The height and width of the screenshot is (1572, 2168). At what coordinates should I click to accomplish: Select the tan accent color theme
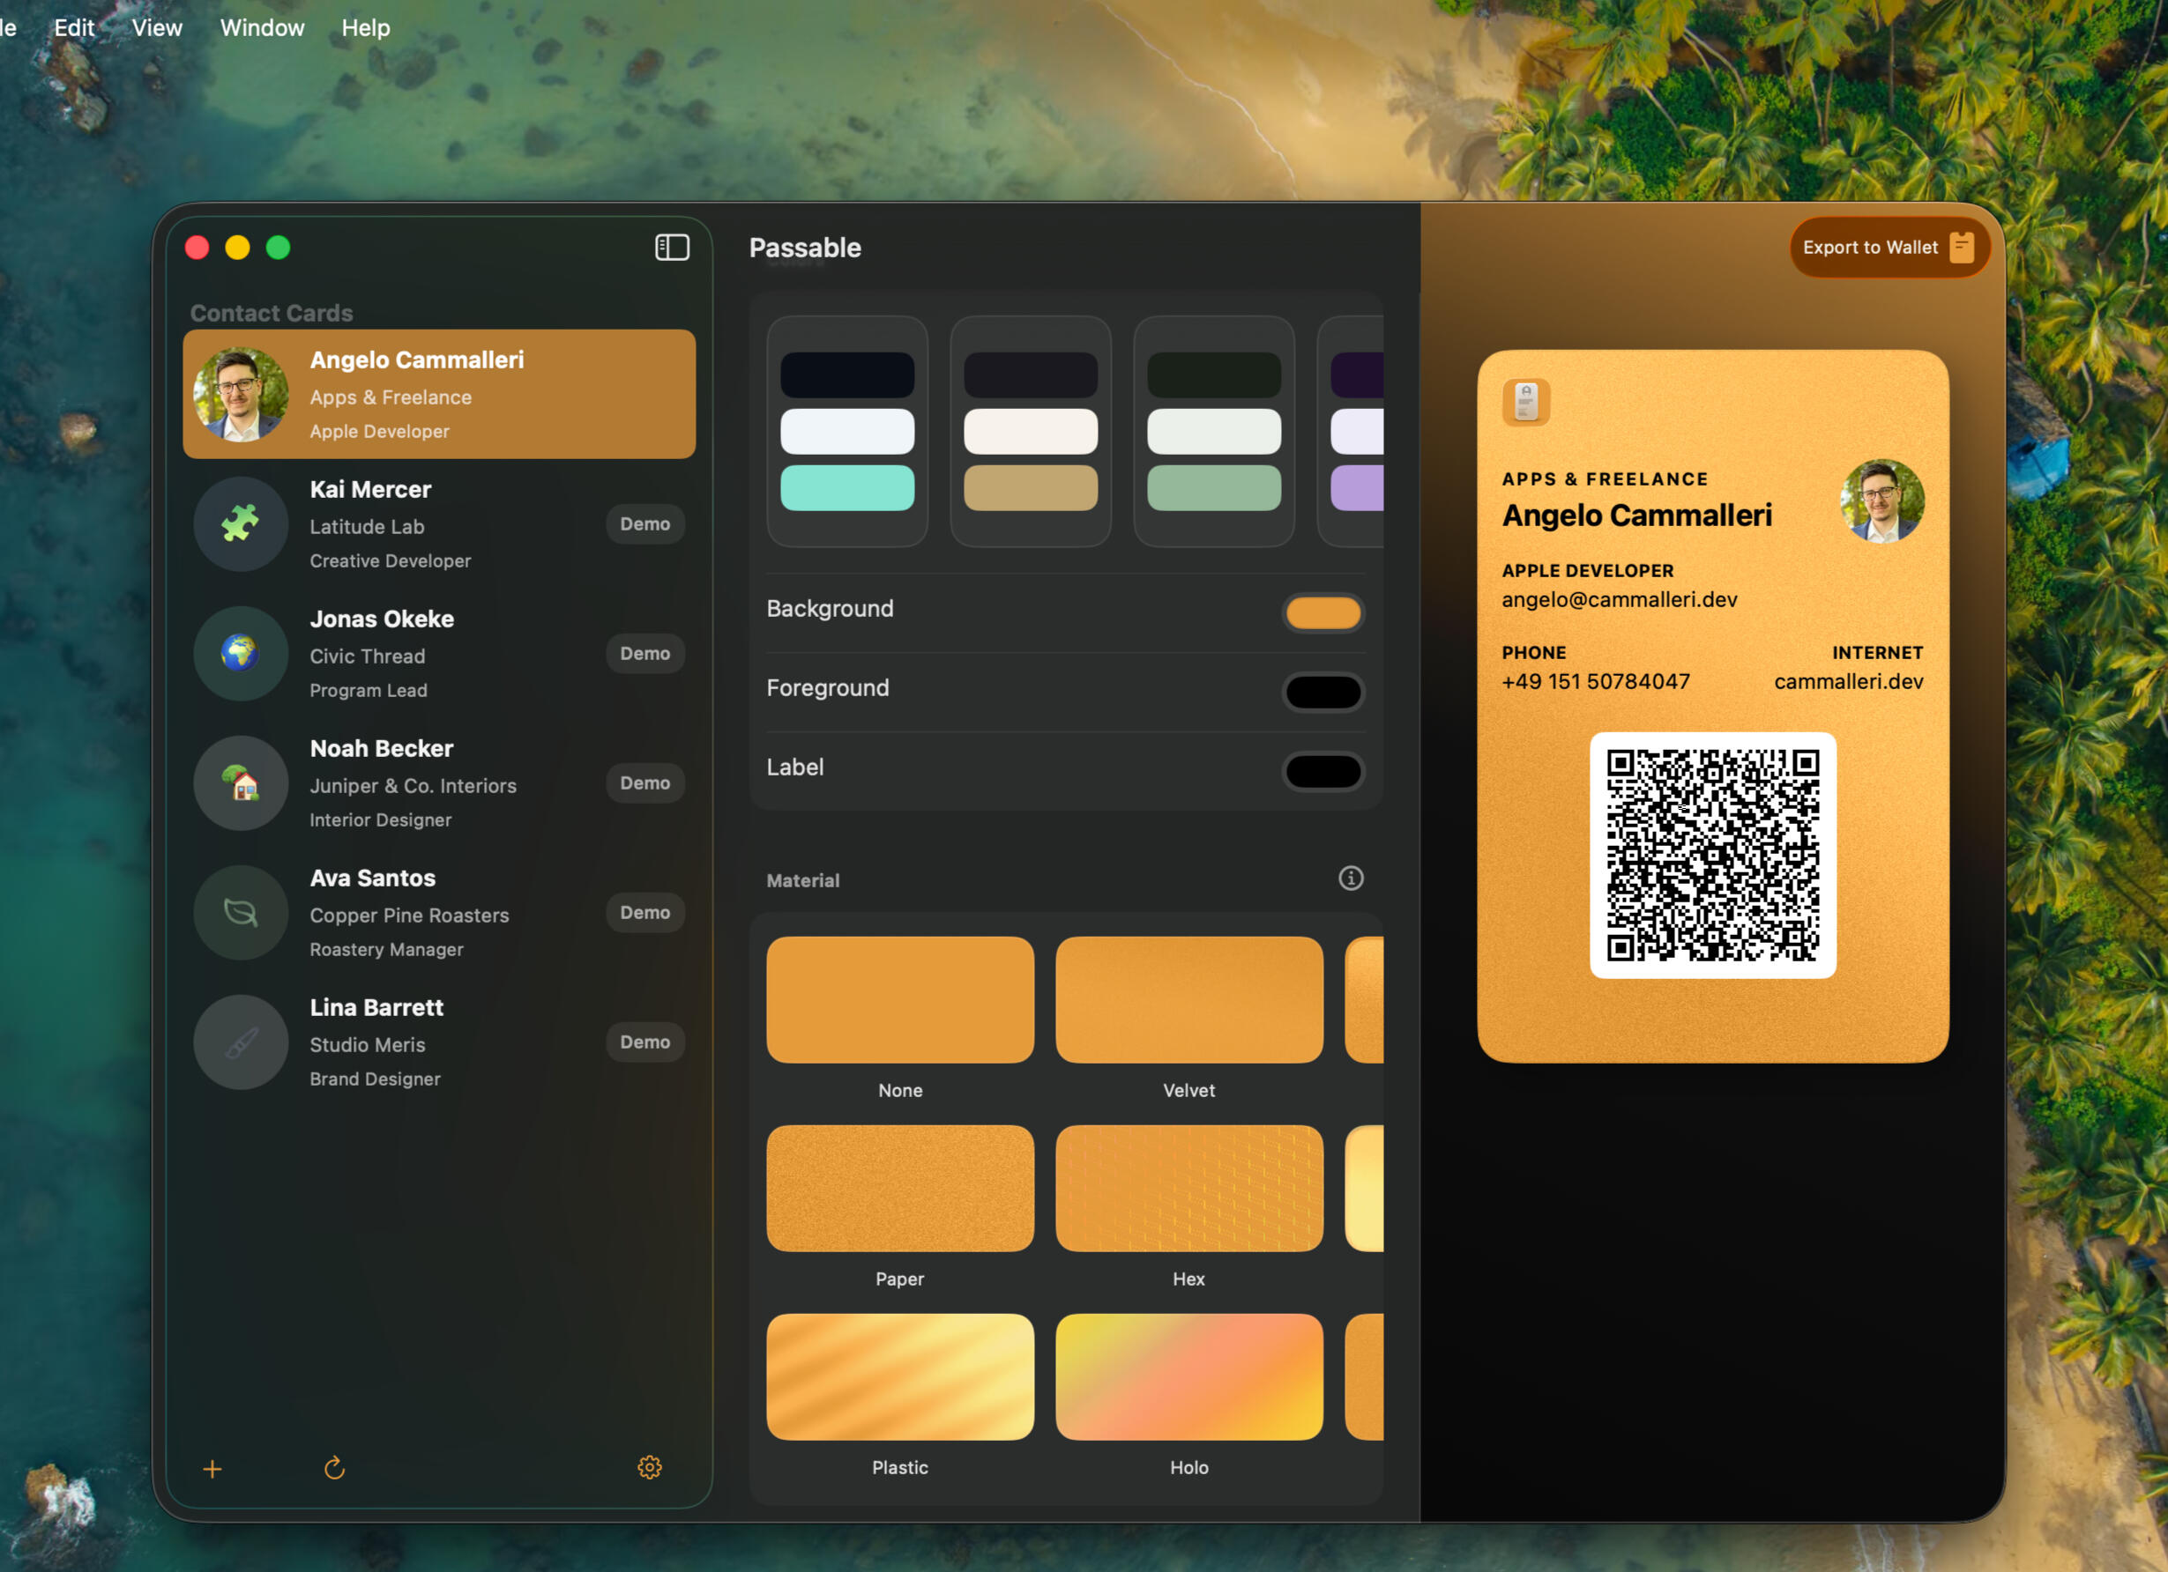1031,431
